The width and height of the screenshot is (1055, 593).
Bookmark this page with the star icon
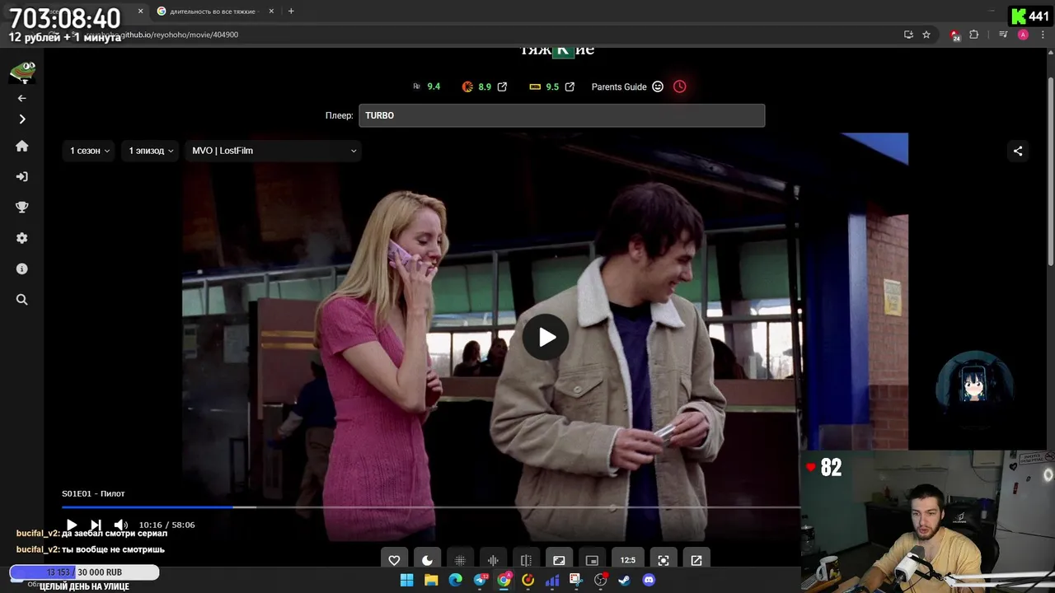coord(926,35)
